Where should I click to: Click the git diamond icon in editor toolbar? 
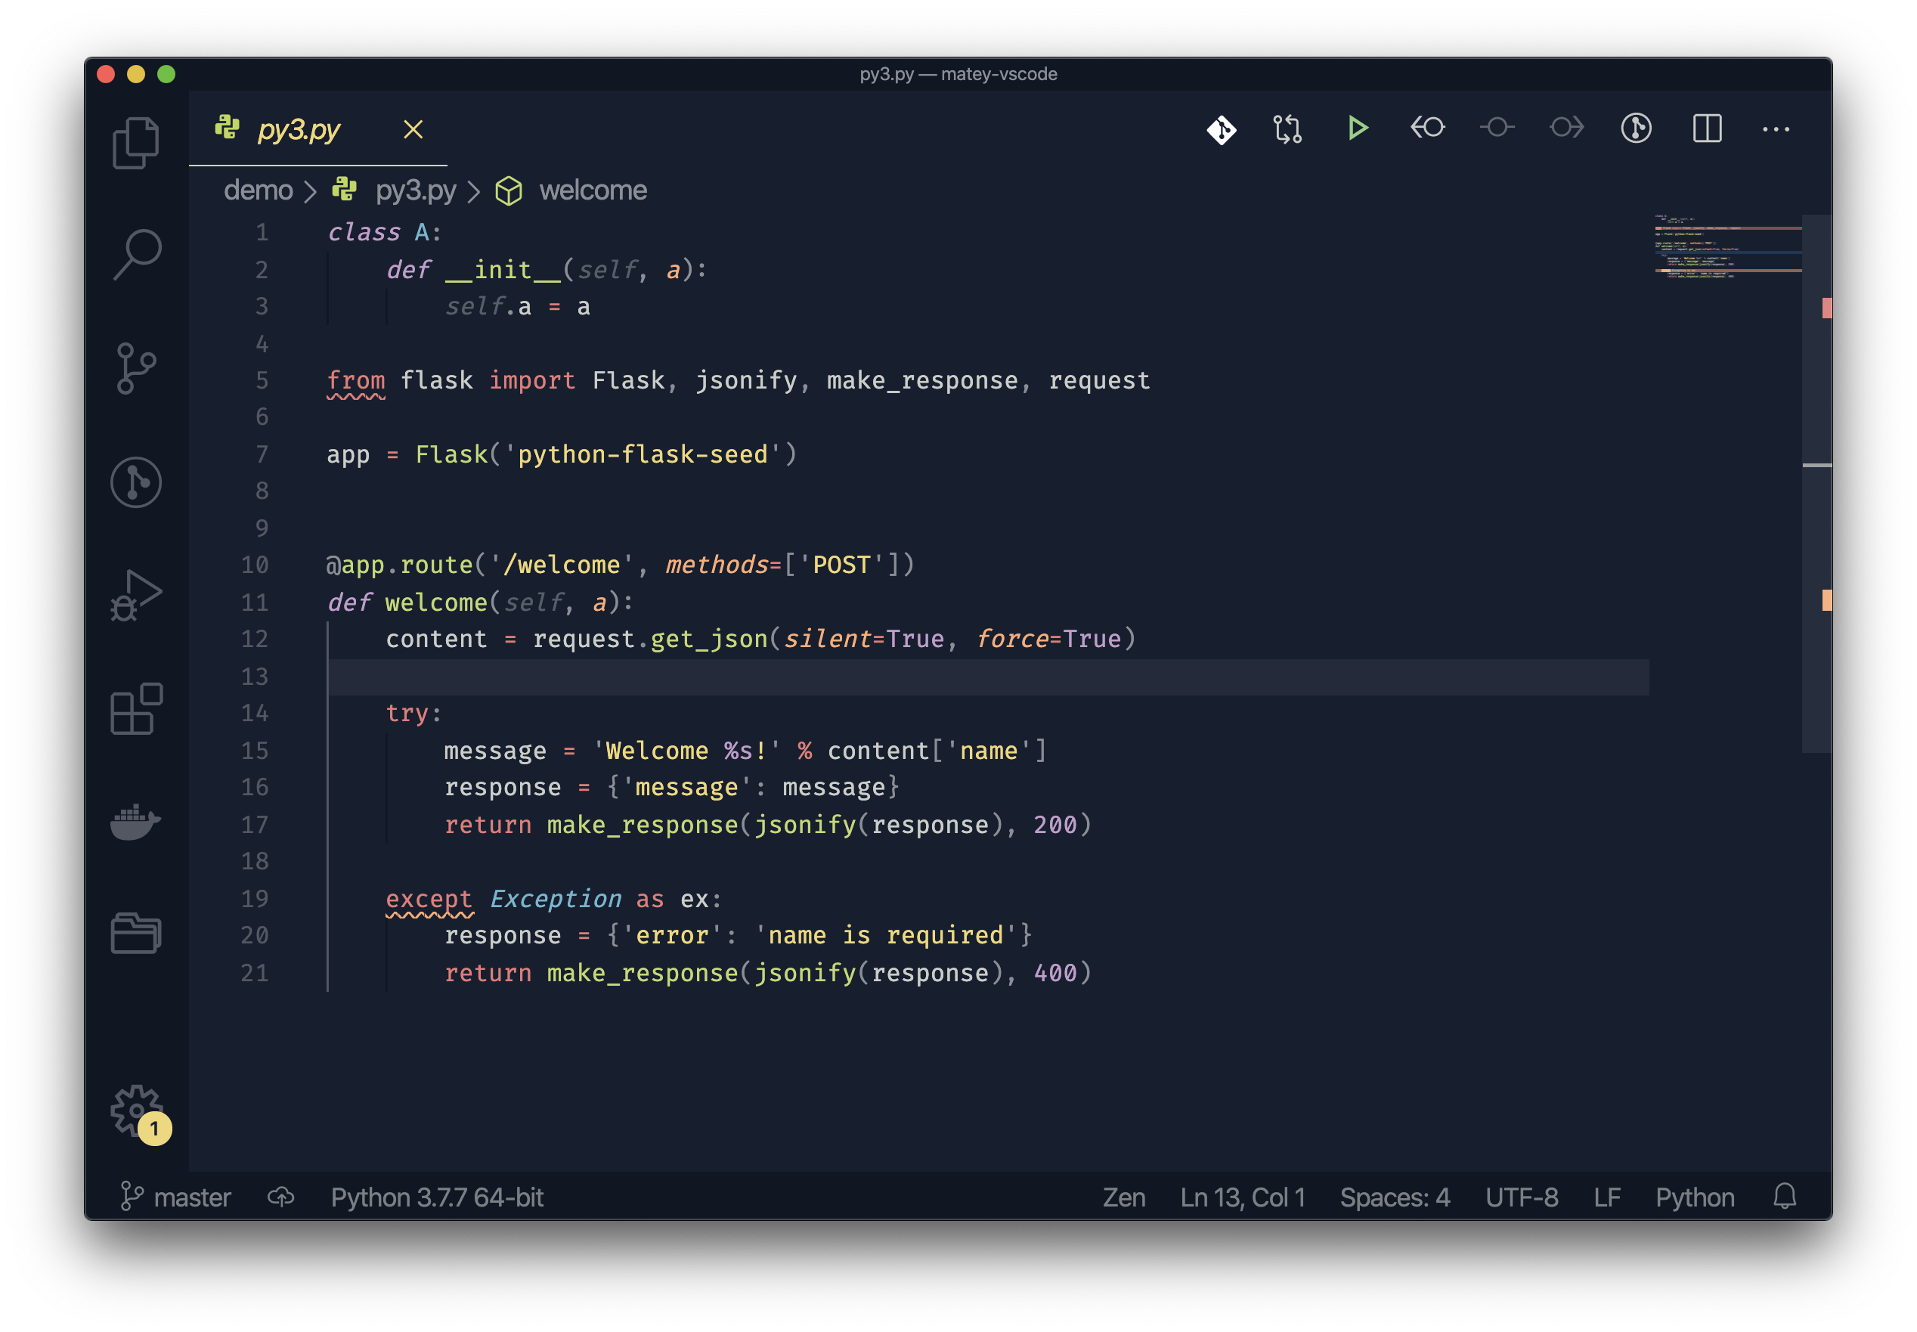click(x=1221, y=129)
